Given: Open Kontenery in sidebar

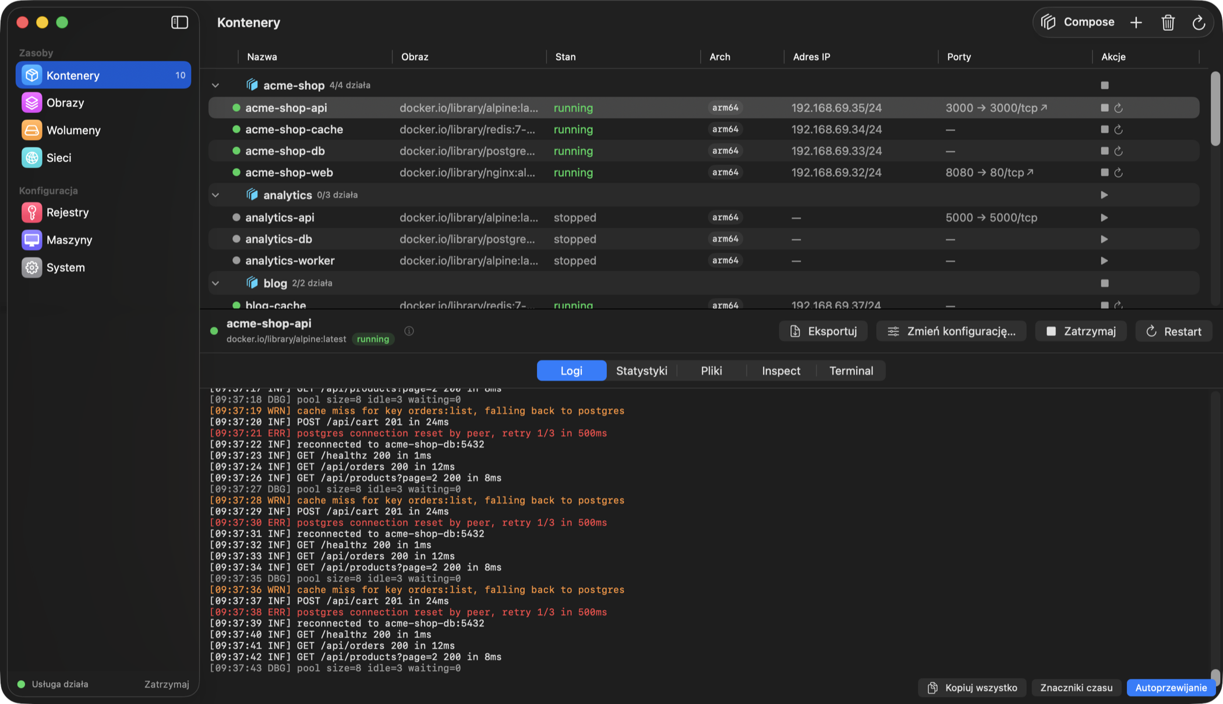Looking at the screenshot, I should [103, 75].
